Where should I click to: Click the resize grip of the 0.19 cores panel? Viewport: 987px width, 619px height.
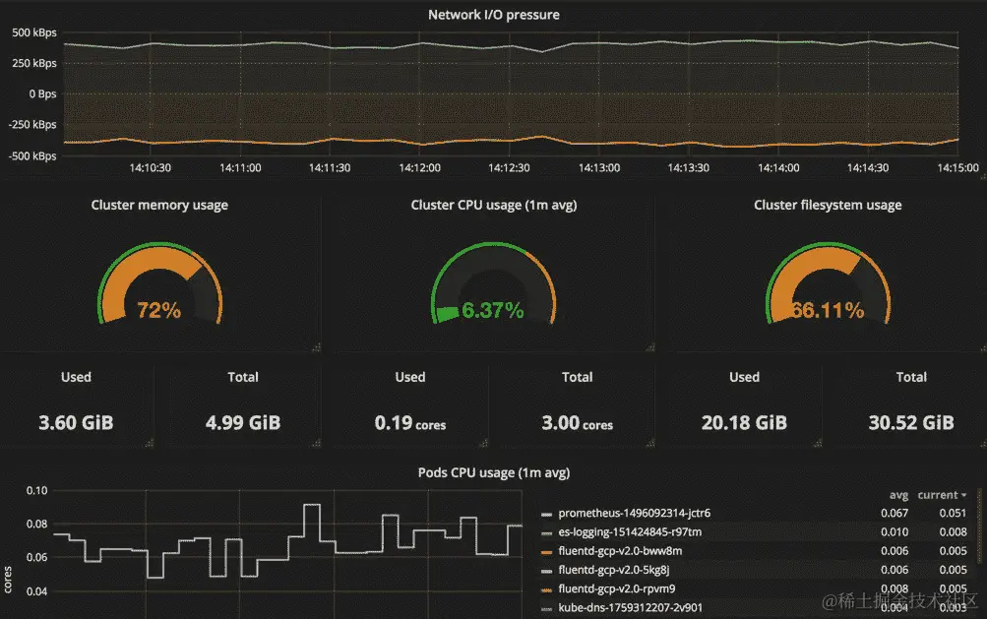(x=483, y=443)
